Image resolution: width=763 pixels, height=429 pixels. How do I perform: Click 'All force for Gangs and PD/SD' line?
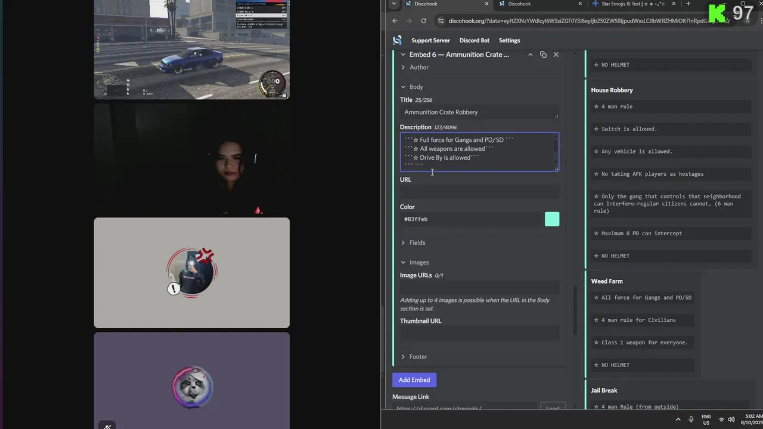pos(643,298)
